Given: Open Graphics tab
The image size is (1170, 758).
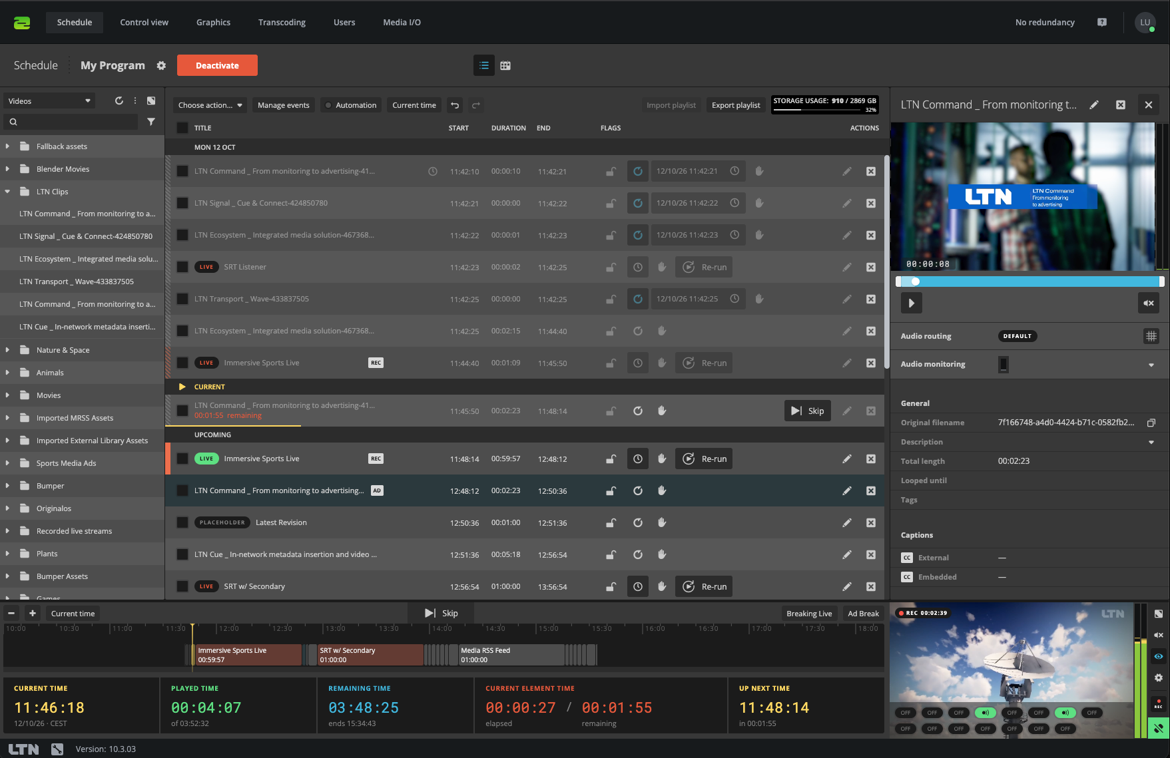Looking at the screenshot, I should coord(213,22).
